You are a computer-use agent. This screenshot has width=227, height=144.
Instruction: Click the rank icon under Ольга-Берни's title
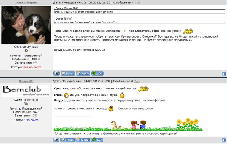[x=26, y=51]
